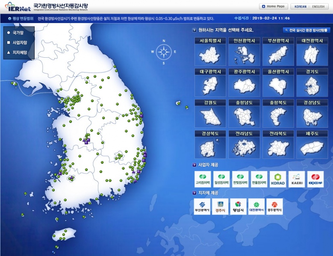Open the 대전광역시 local government logo
Screen dimensions: 333x256
coord(256,206)
